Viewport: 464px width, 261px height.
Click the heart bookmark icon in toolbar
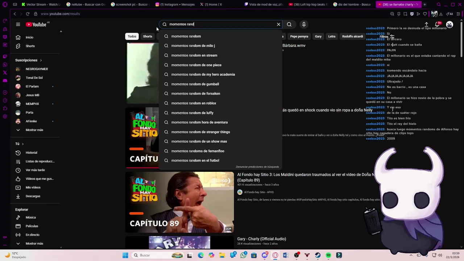[425, 14]
